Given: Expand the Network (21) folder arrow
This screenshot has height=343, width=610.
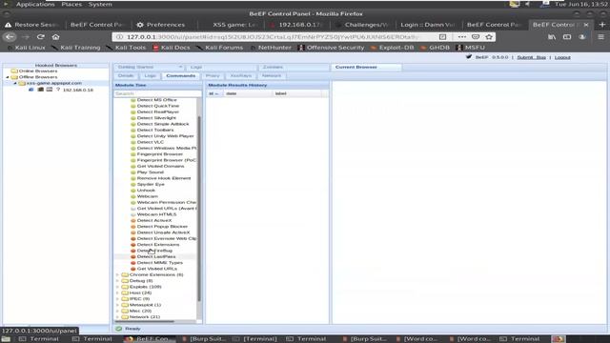Looking at the screenshot, I should (x=118, y=317).
